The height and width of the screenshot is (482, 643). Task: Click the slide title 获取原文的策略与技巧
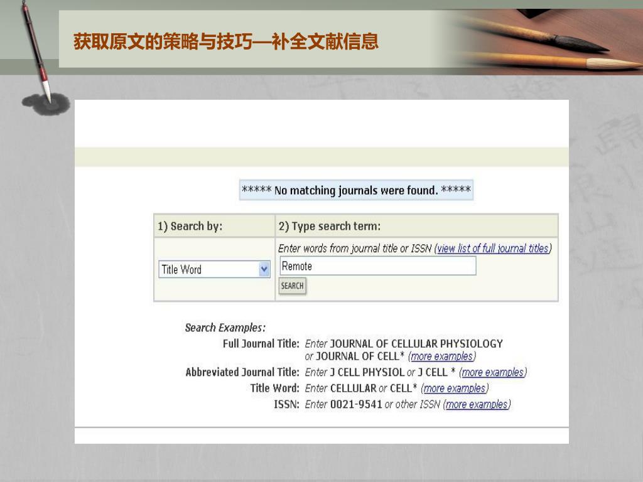163,41
